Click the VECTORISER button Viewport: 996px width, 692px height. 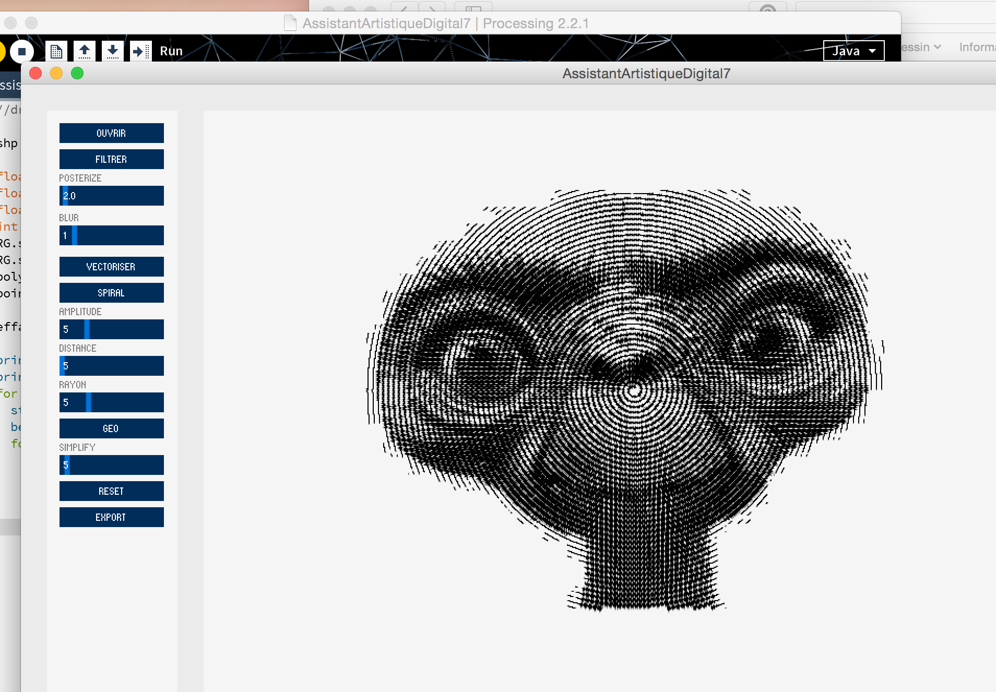click(111, 267)
